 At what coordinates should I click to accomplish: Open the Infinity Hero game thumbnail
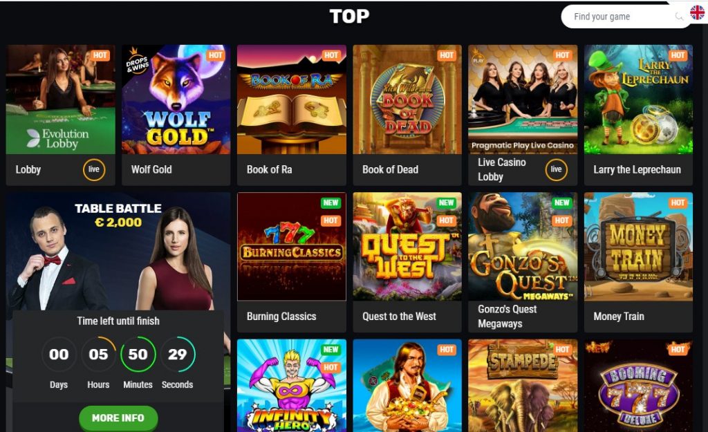[292, 386]
